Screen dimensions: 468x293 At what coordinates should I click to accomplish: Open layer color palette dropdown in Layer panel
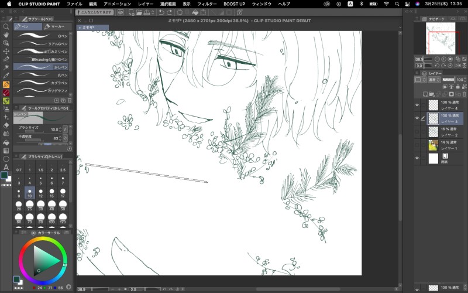click(x=420, y=80)
